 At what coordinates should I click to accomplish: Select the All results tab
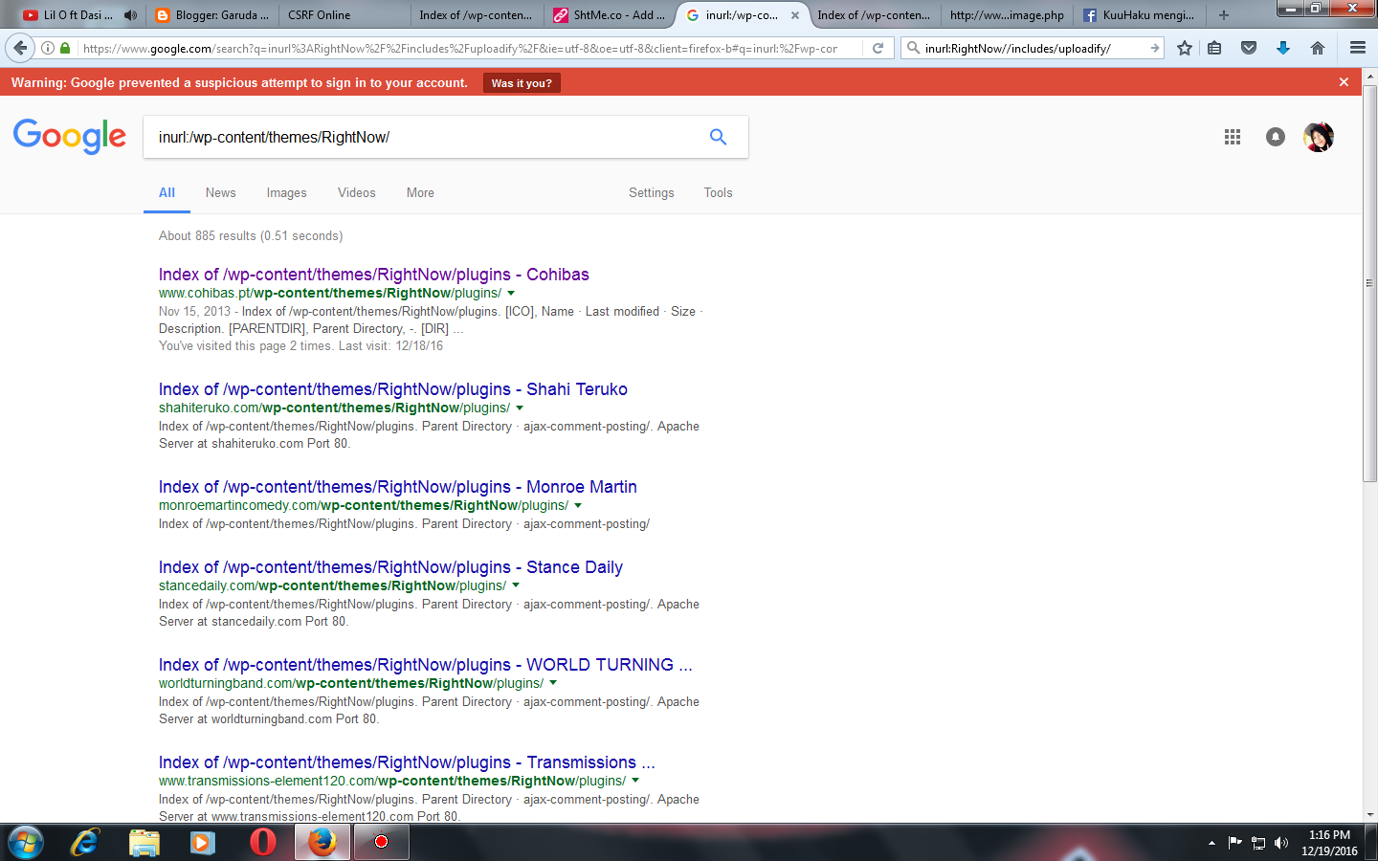click(167, 192)
